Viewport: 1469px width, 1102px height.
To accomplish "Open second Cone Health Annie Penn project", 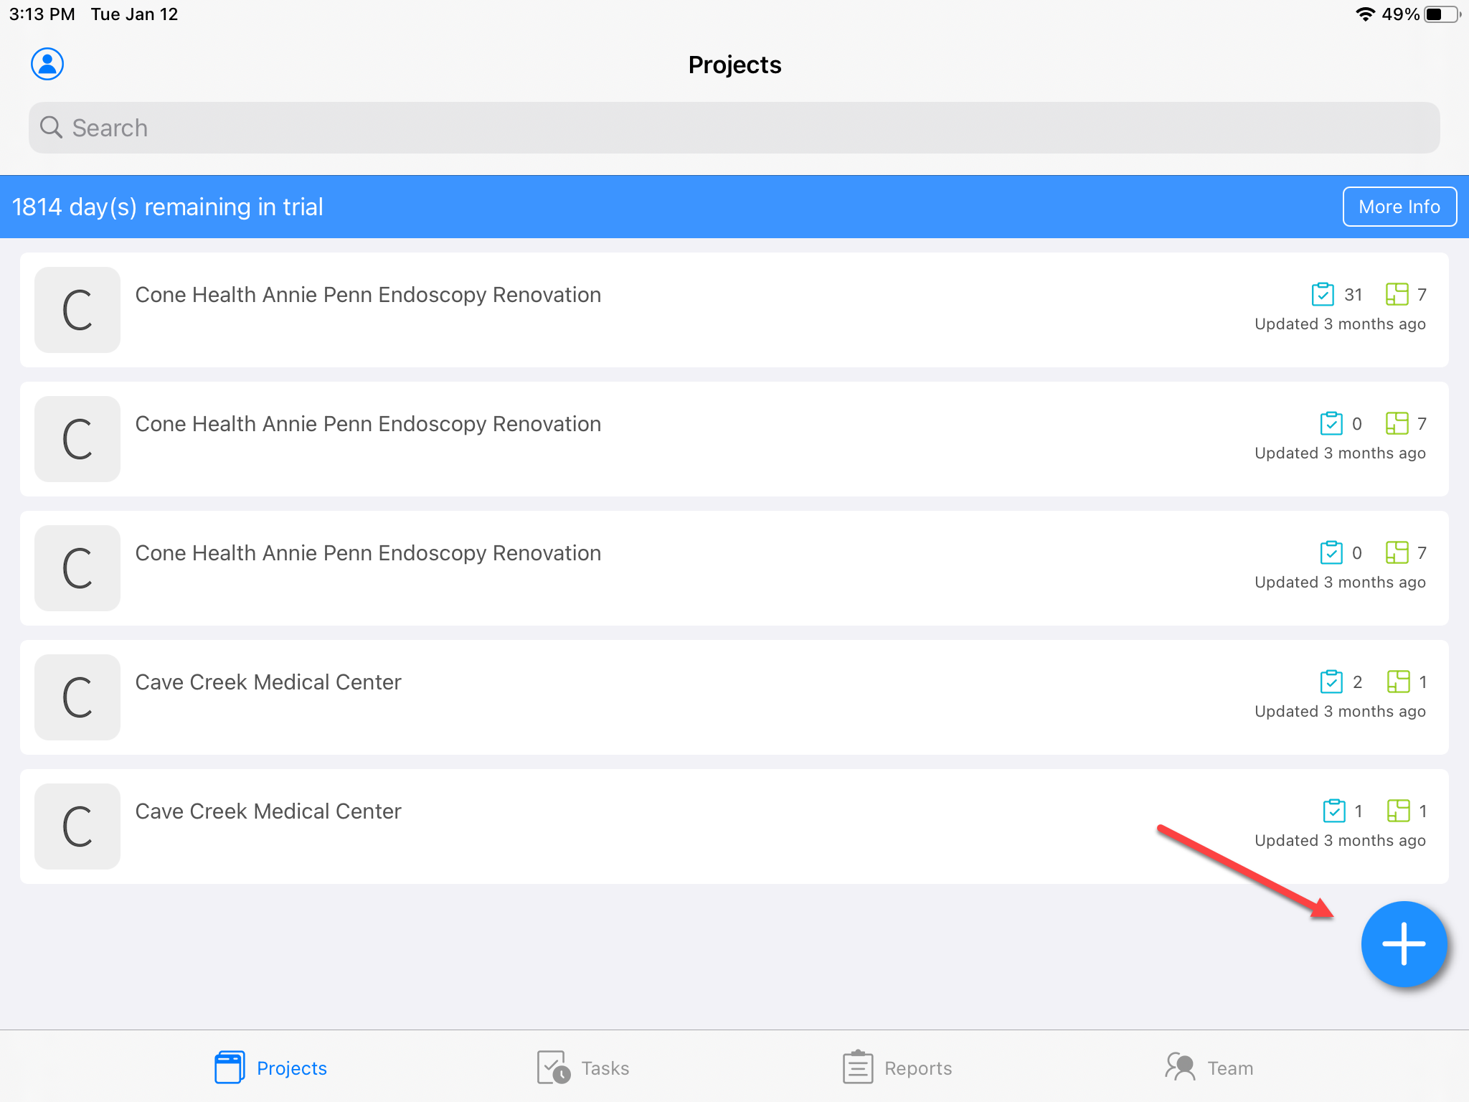I will pos(368,424).
